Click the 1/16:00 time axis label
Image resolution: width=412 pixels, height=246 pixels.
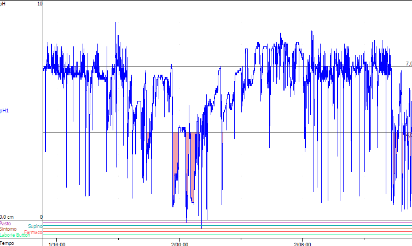point(57,244)
